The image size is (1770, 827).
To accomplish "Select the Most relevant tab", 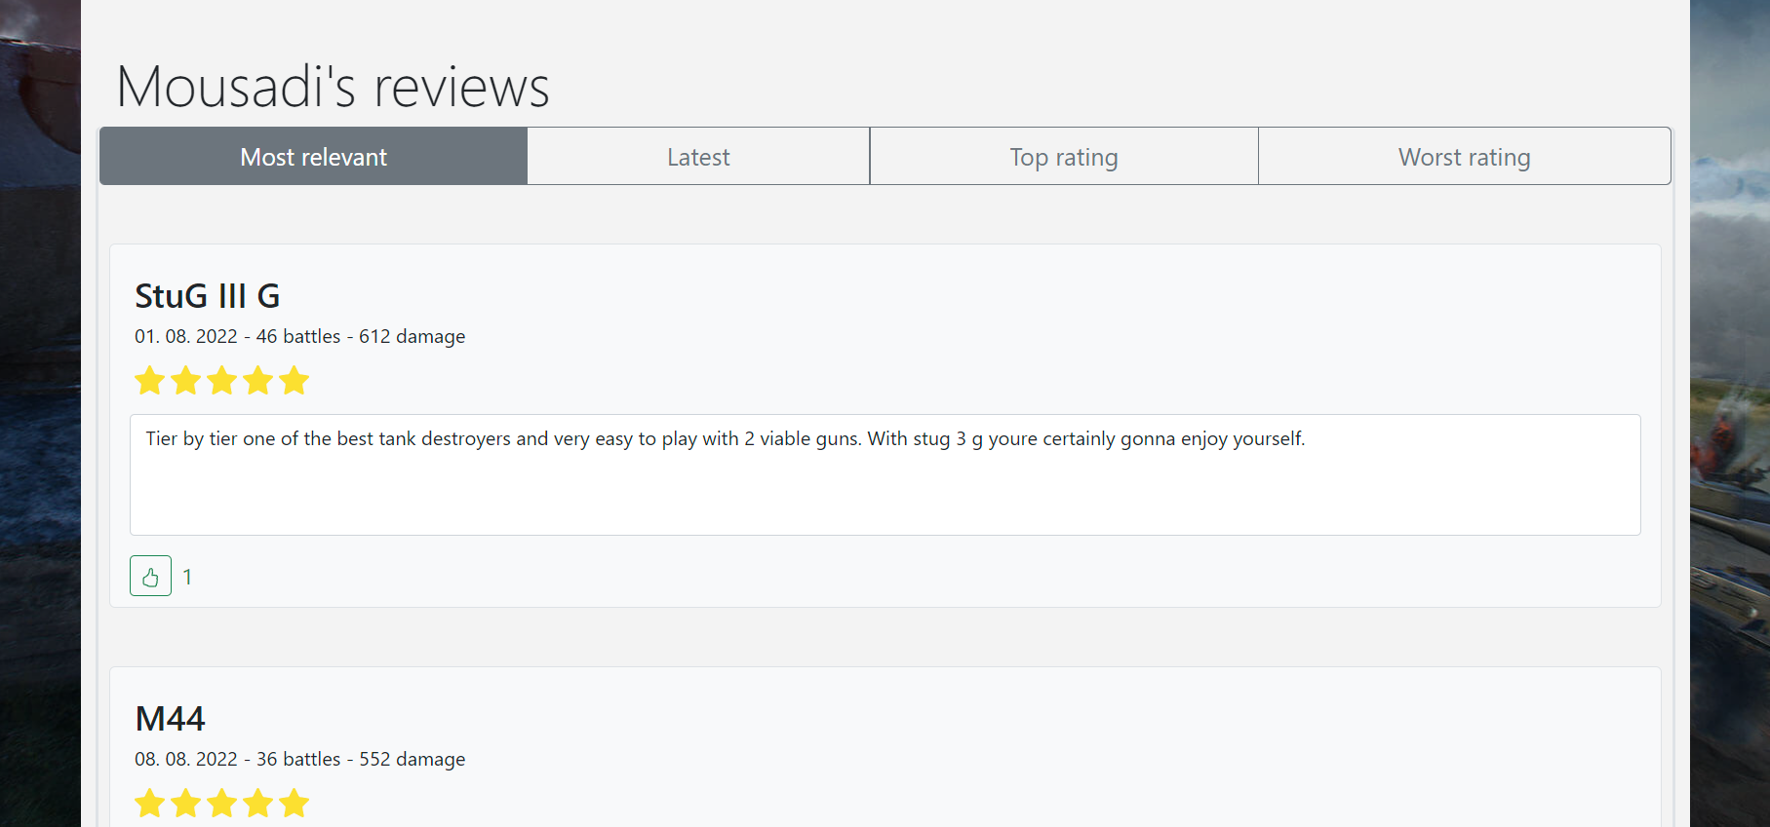I will click(313, 157).
